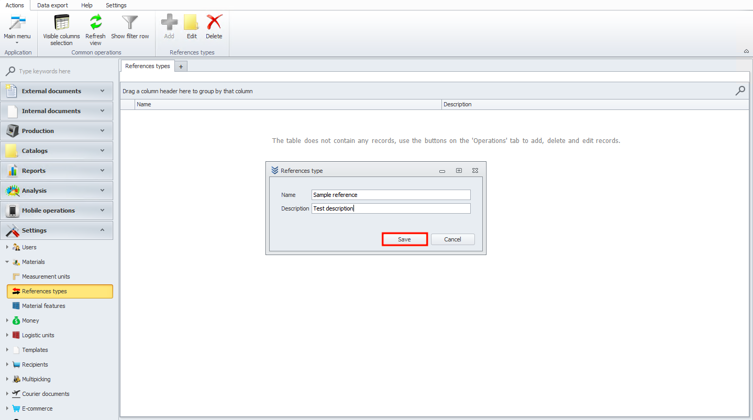The height and width of the screenshot is (420, 753).
Task: Click the search magnifier in sidebar
Action: (10, 71)
